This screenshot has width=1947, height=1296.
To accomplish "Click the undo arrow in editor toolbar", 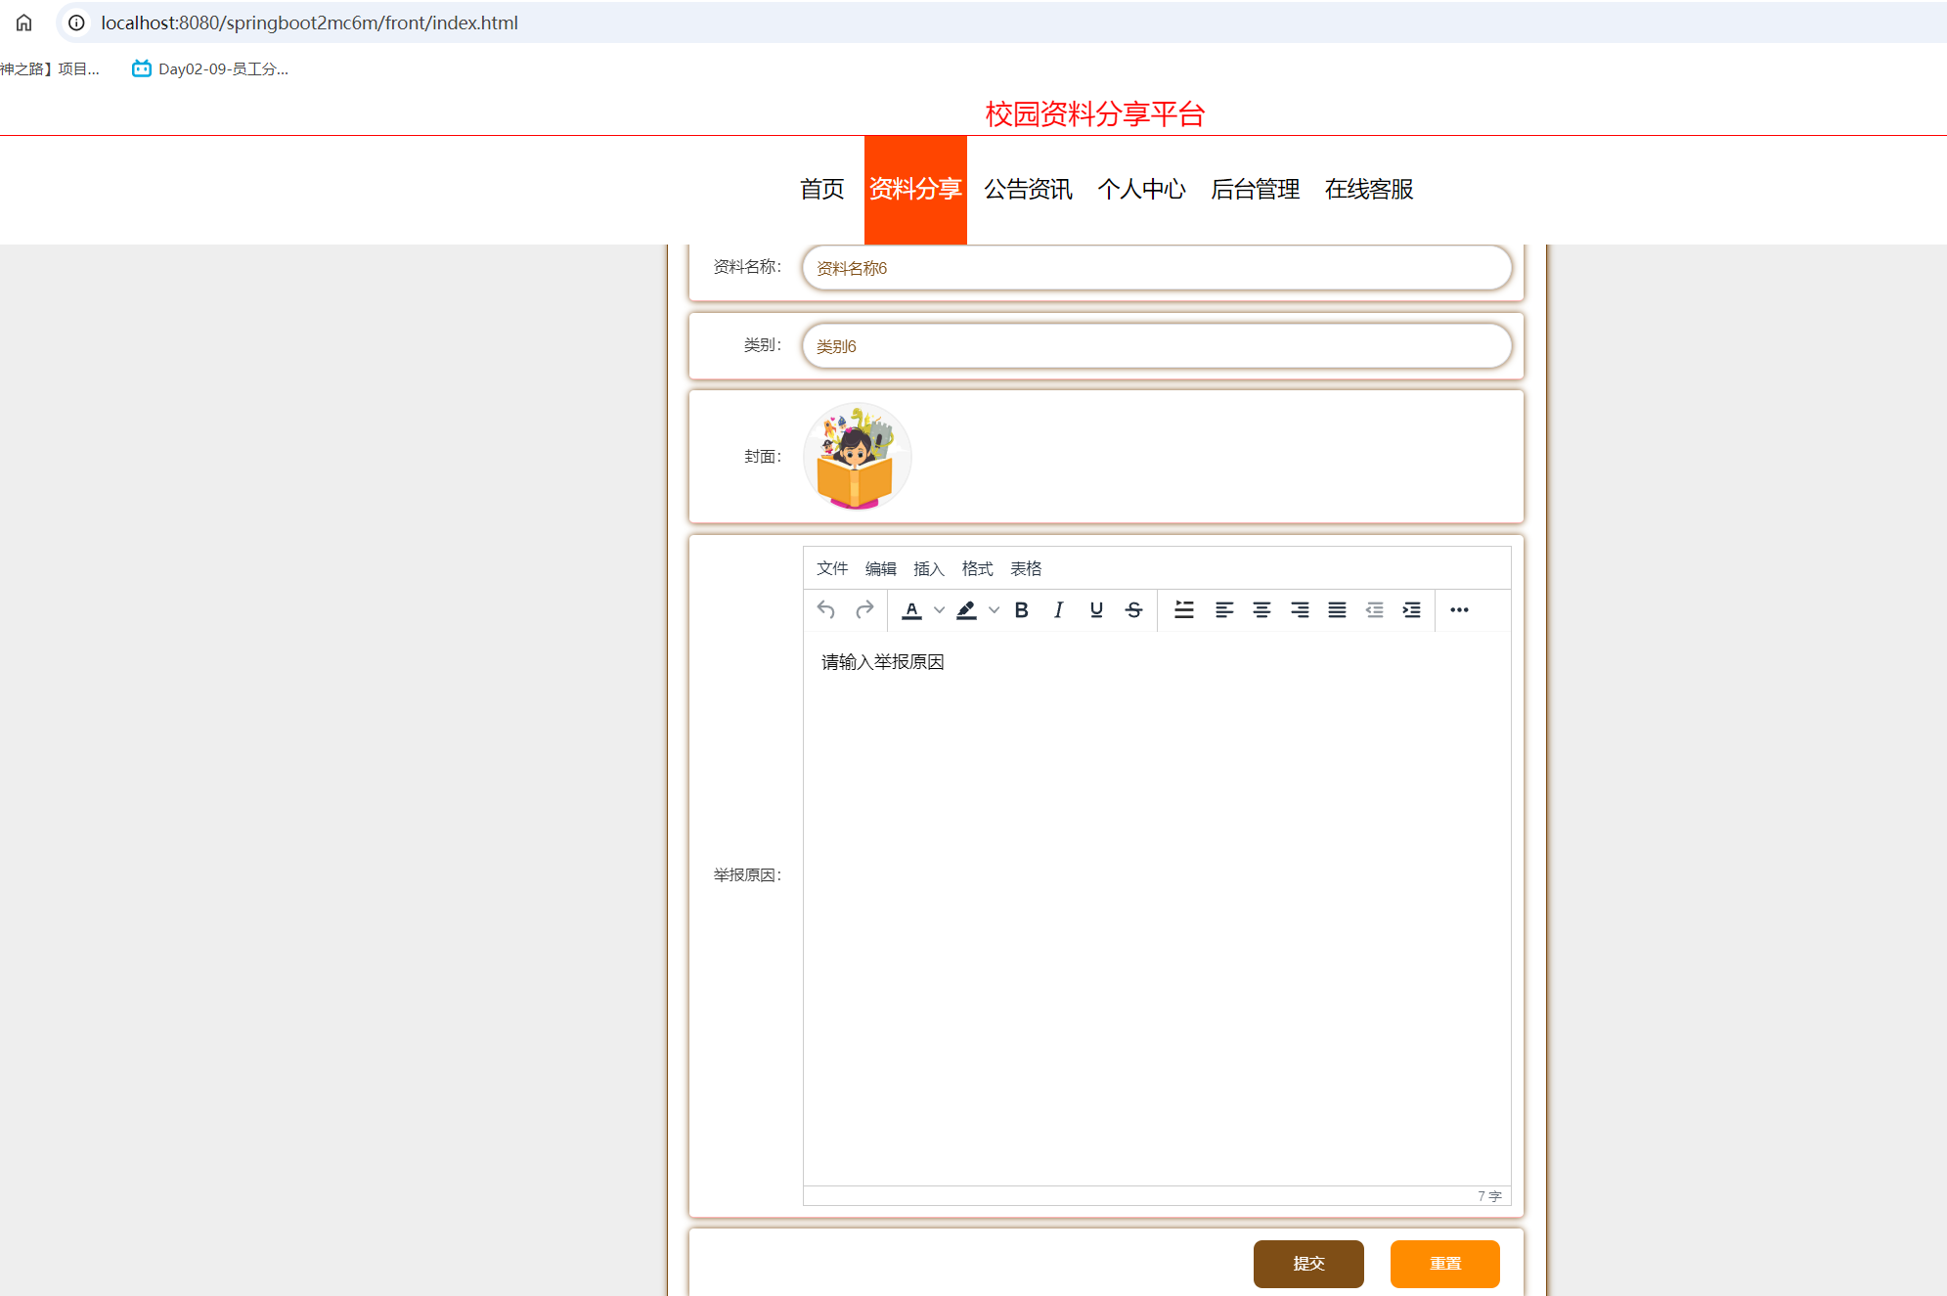I will (826, 610).
